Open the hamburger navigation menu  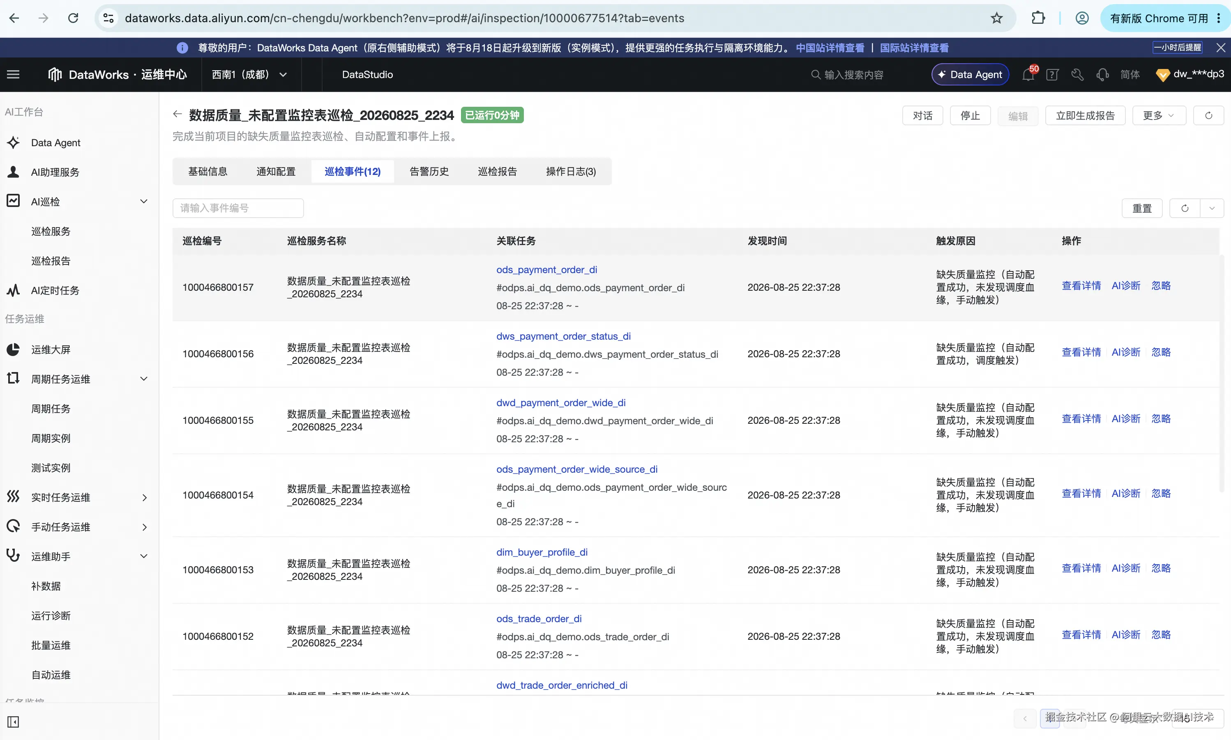click(14, 75)
